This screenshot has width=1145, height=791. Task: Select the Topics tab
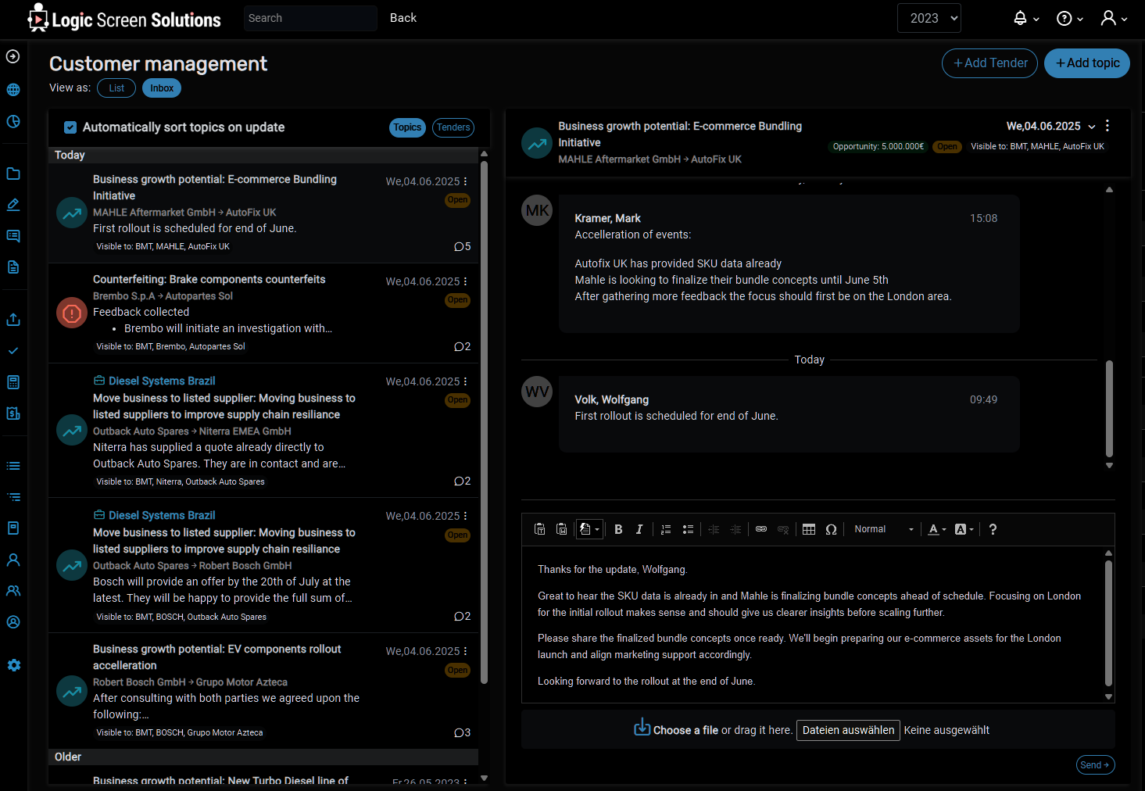407,127
